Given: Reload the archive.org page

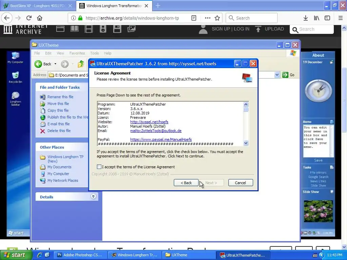Looking at the screenshot, I should coord(29,18).
